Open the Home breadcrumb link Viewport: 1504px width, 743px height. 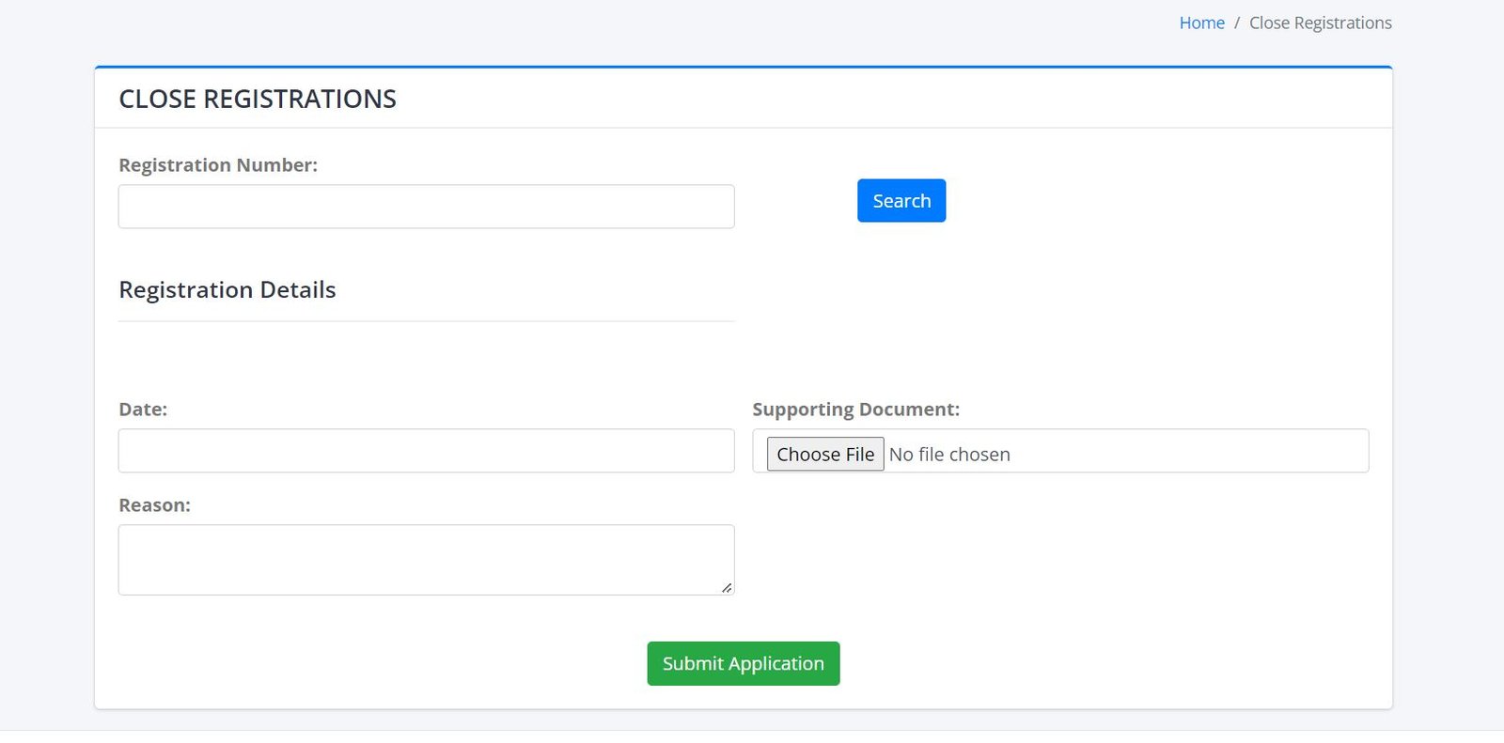pos(1201,23)
